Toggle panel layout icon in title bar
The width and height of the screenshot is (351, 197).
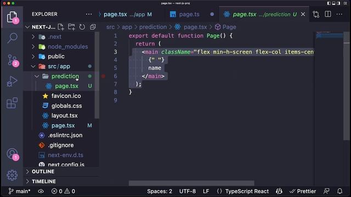334,3
